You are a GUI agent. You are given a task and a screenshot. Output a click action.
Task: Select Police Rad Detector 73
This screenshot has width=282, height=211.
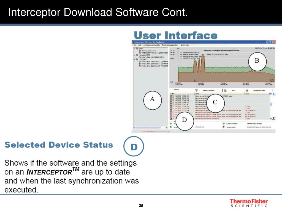click(154, 62)
